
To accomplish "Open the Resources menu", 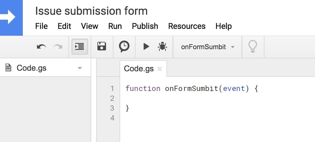I will 187,26.
